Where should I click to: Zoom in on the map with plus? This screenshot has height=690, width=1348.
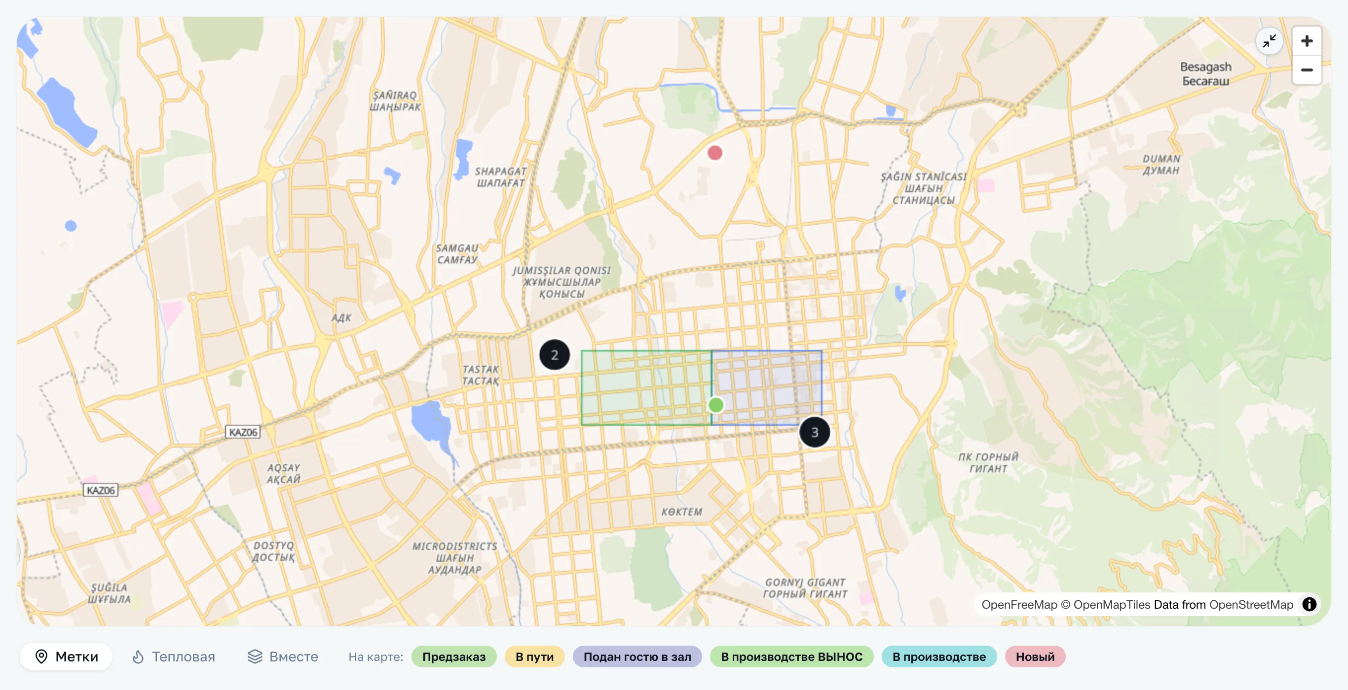[1307, 41]
